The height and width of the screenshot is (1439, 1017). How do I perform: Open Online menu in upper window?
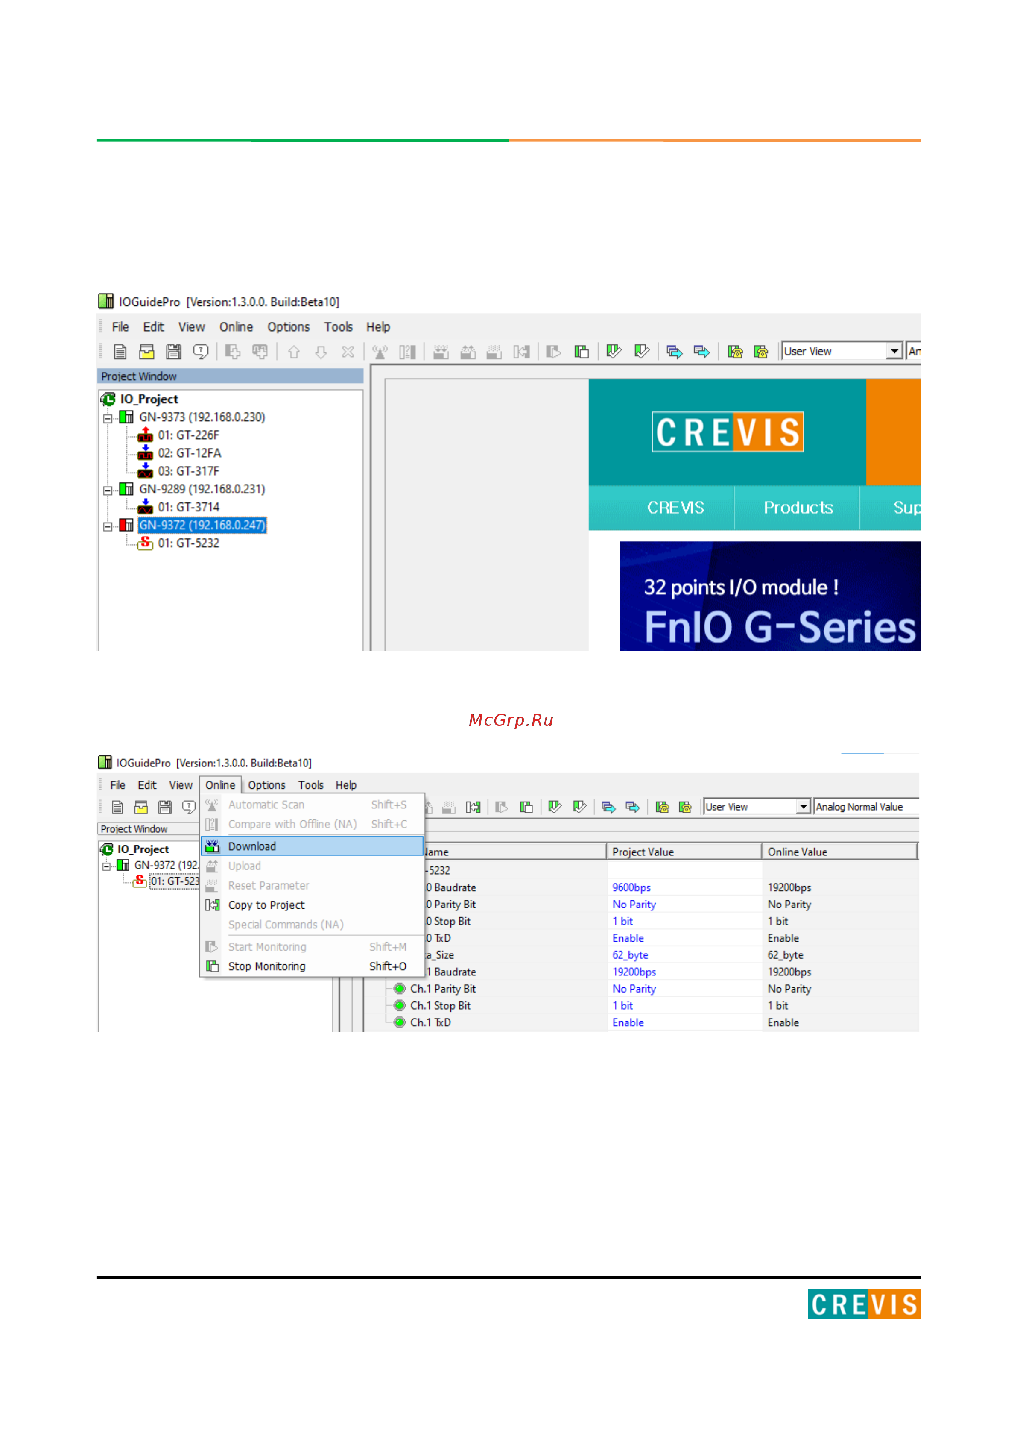(x=236, y=327)
